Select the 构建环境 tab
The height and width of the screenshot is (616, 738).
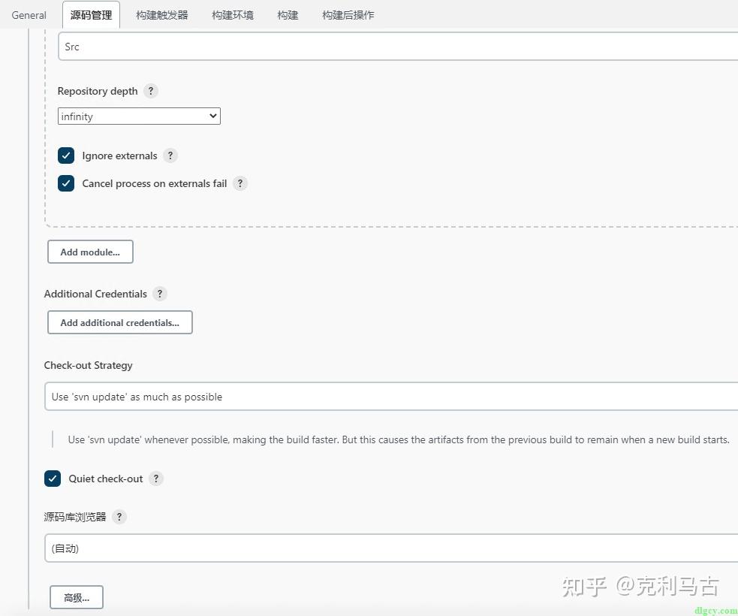click(x=232, y=14)
